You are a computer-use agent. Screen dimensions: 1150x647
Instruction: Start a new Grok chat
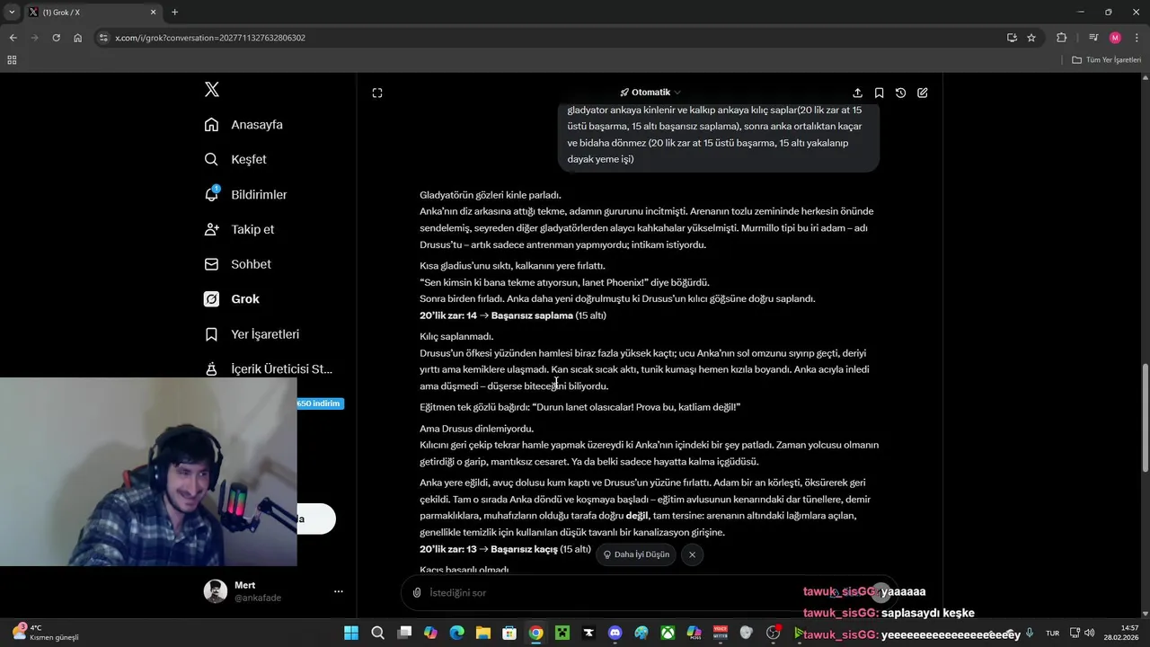click(922, 93)
